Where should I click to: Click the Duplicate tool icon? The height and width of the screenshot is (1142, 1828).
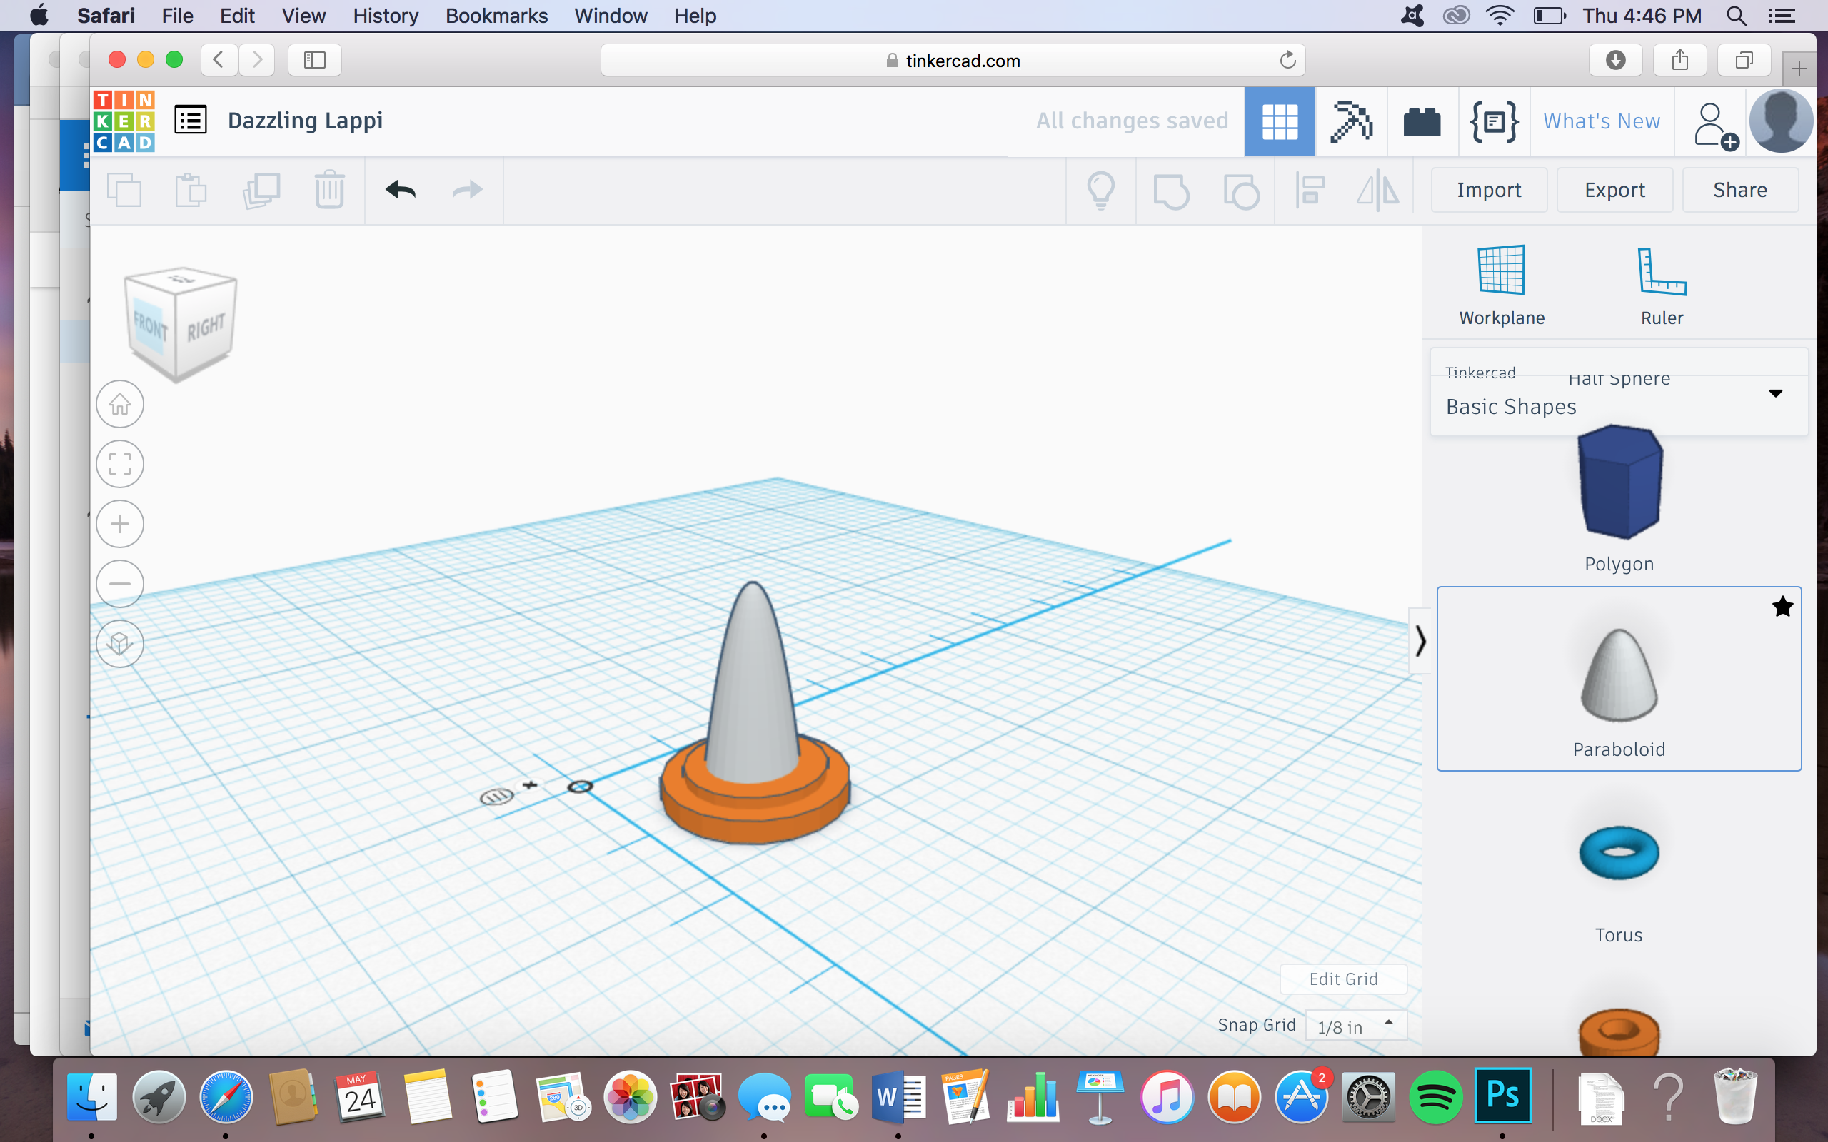[261, 190]
